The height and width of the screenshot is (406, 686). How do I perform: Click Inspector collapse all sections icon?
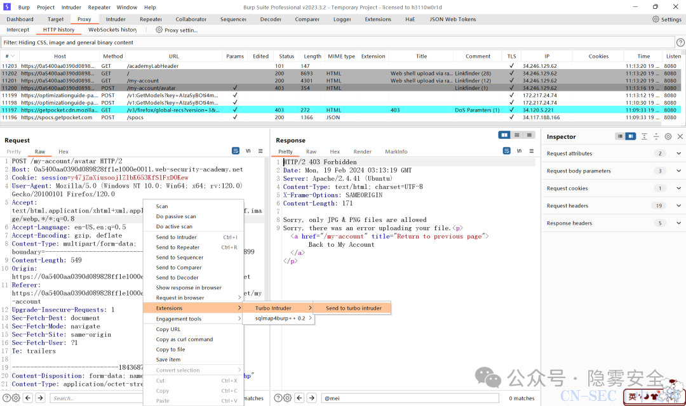(x=656, y=136)
